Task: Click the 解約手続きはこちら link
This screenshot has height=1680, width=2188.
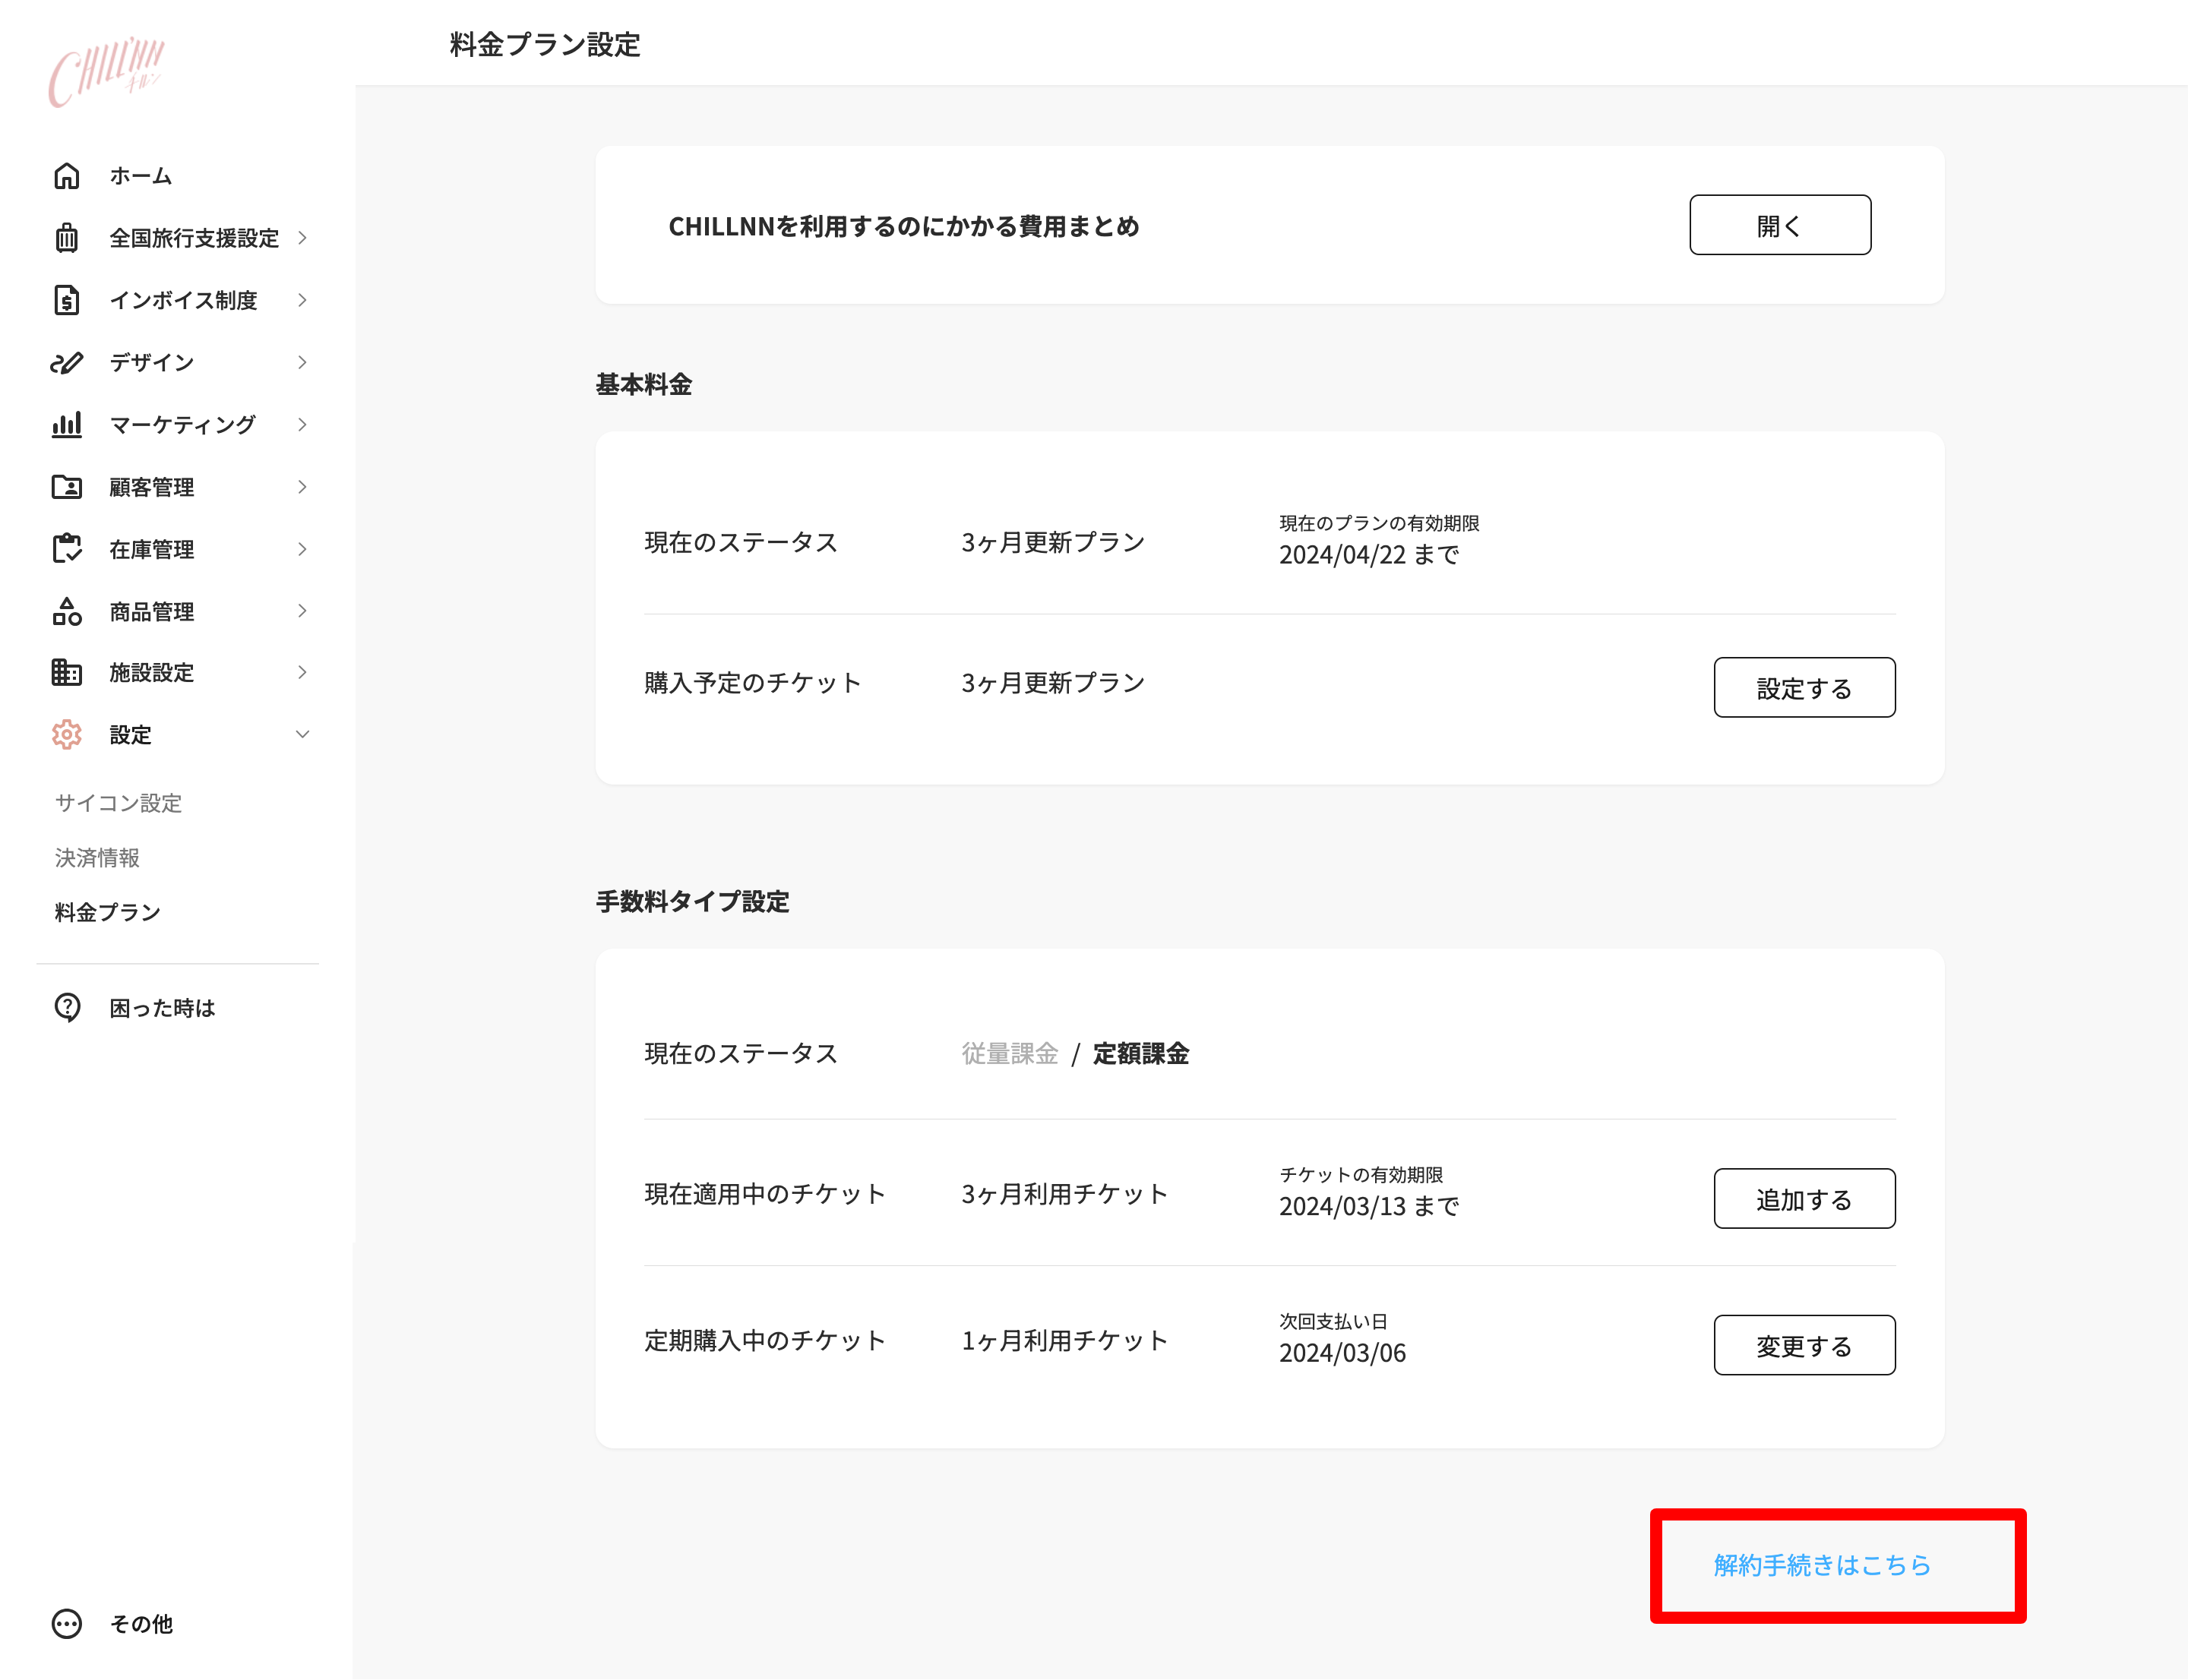Action: click(x=1822, y=1565)
